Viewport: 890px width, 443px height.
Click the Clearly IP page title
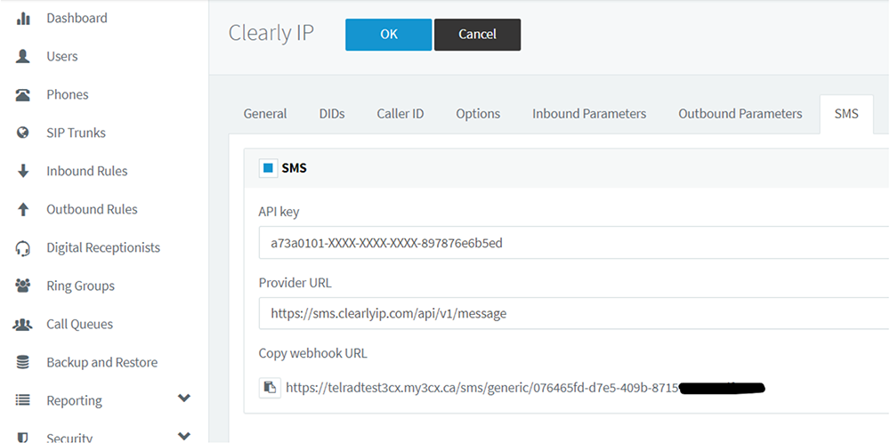pos(271,34)
